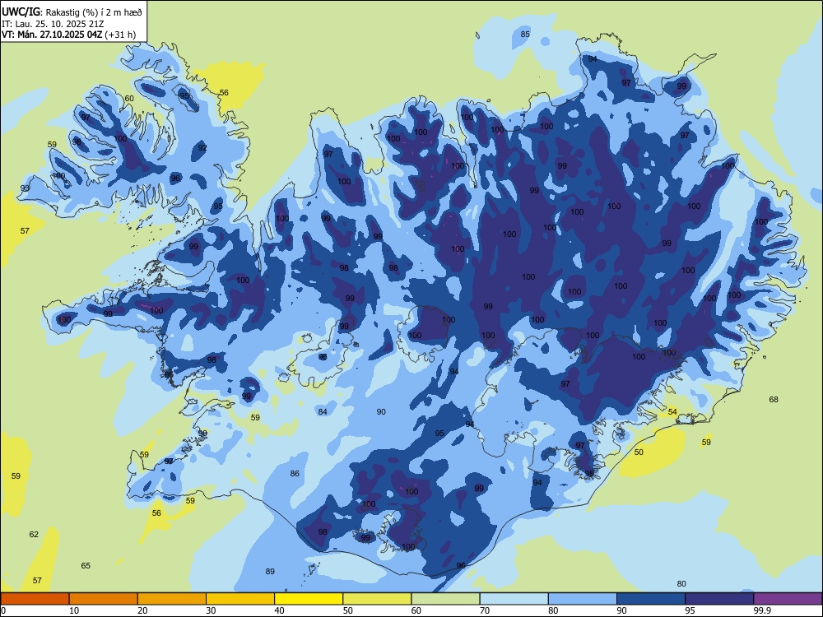Click the value 60 in the northern Westfjords
823x617 pixels.
[129, 98]
